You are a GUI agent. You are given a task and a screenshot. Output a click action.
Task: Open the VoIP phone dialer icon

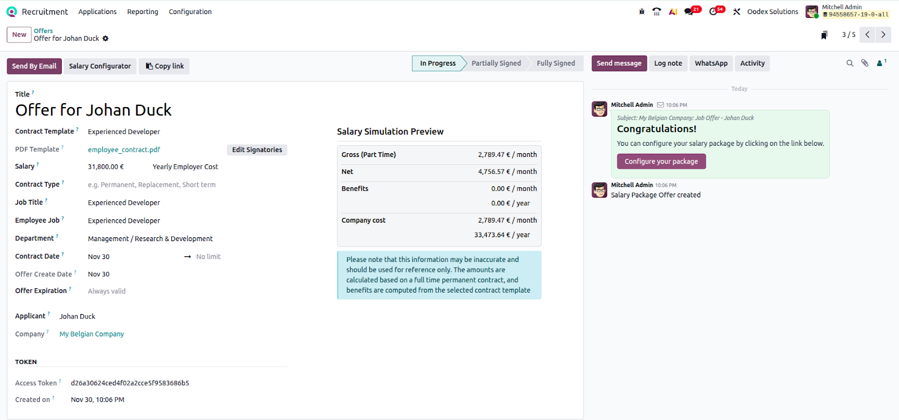click(656, 12)
